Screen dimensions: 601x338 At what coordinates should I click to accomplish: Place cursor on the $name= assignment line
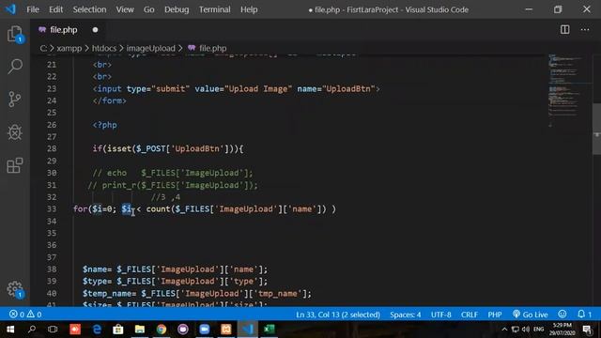(176, 269)
